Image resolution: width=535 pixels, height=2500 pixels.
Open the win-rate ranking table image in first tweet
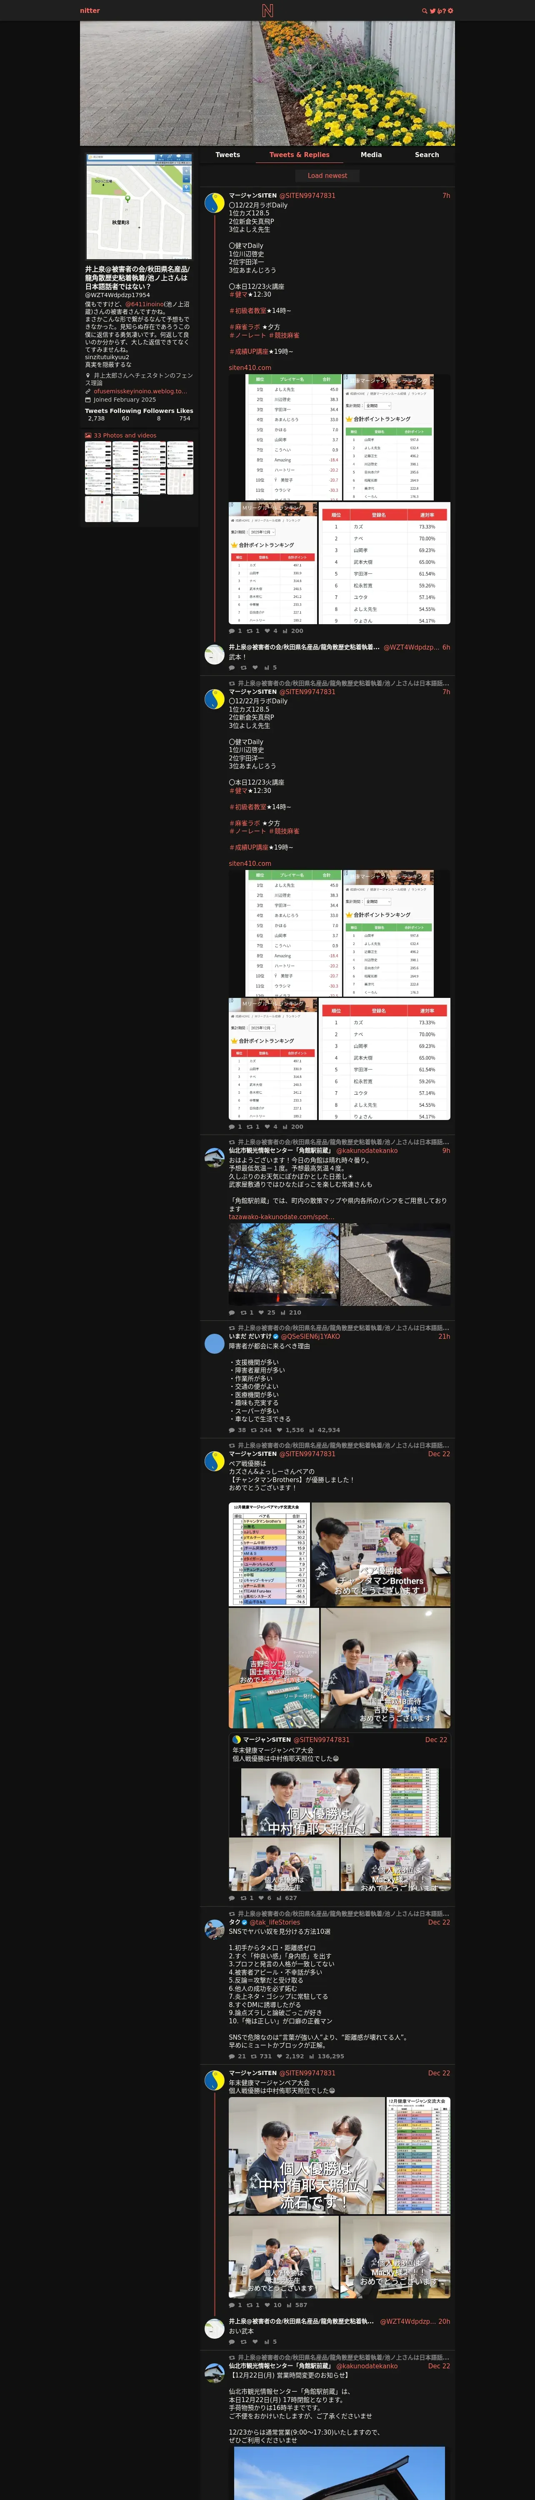385,563
